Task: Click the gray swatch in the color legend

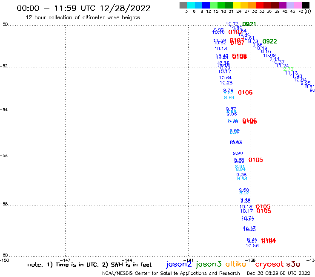Action: [x=183, y=5]
